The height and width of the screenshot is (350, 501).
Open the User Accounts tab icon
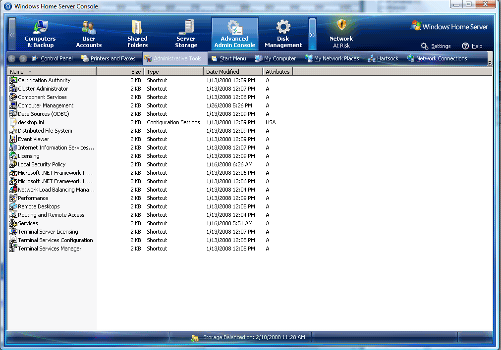[89, 27]
